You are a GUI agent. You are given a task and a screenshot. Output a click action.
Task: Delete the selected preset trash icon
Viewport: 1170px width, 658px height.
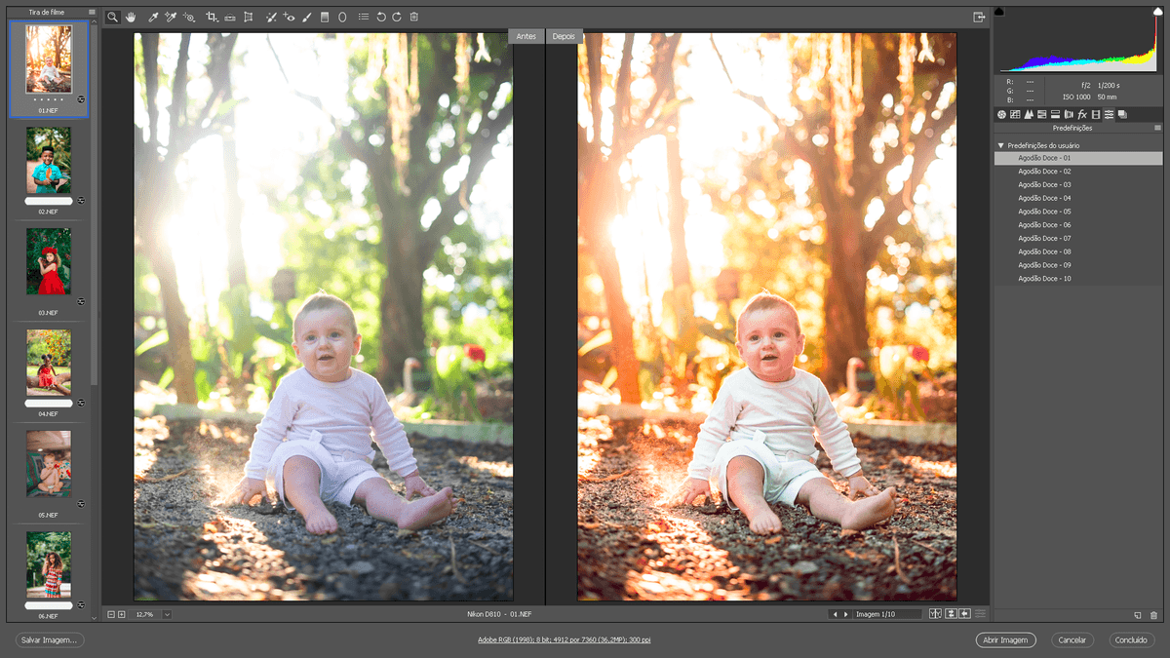coord(1154,615)
